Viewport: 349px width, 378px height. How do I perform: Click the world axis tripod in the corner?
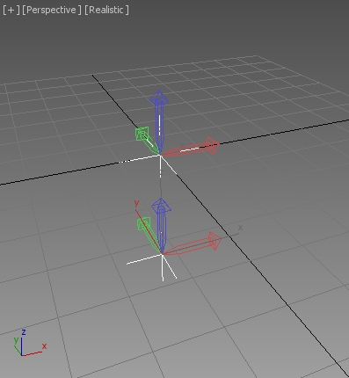click(x=30, y=343)
